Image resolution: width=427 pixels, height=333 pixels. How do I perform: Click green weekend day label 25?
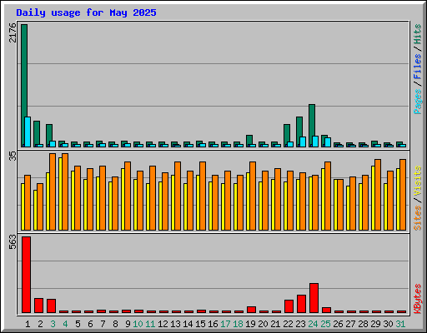point(325,324)
